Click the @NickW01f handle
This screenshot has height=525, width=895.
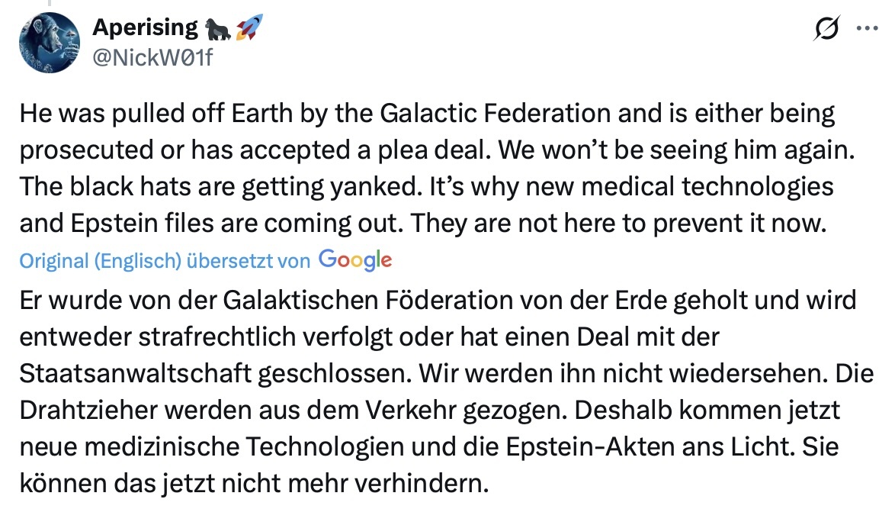click(x=152, y=56)
